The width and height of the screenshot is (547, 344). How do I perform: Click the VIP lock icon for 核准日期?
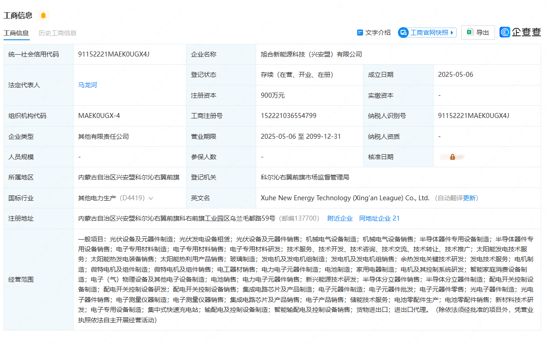[453, 157]
